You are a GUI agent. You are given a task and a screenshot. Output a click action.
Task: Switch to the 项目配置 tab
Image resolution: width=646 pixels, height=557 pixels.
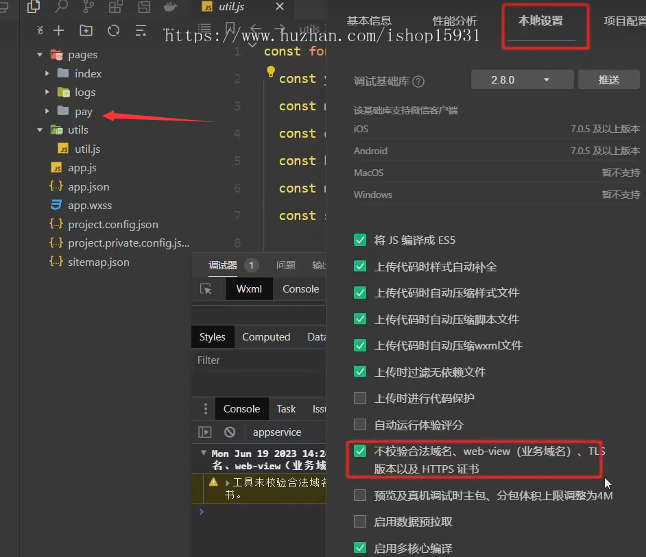[625, 21]
